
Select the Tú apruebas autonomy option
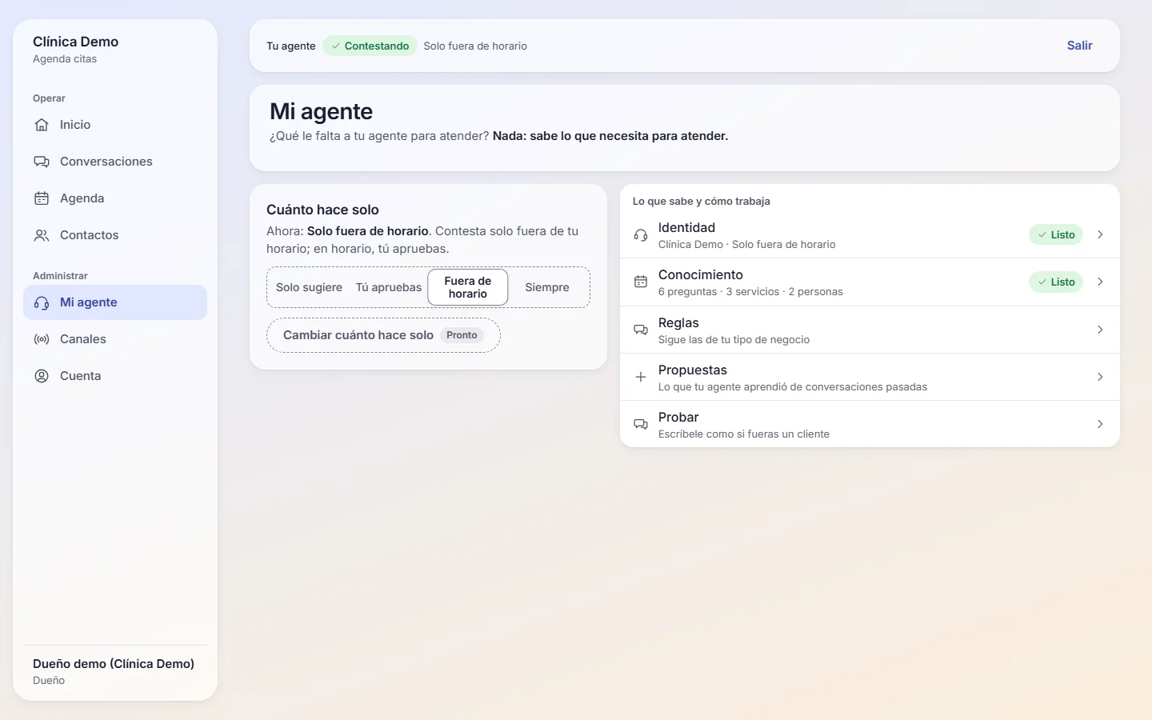pyautogui.click(x=389, y=287)
